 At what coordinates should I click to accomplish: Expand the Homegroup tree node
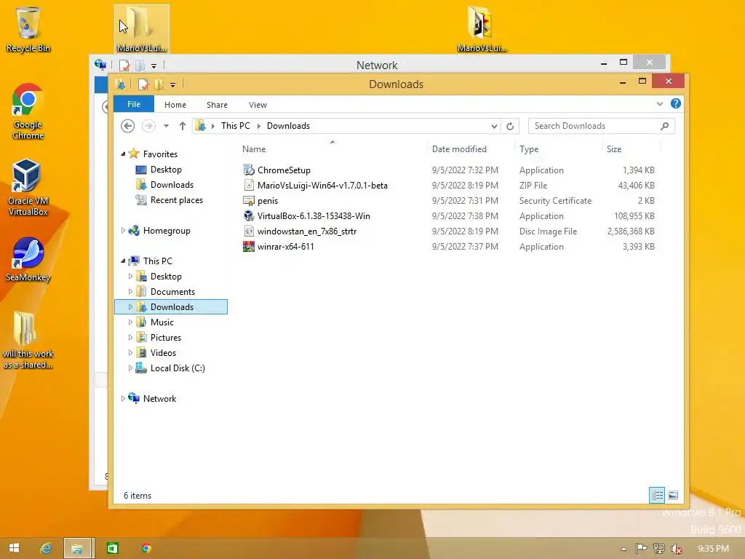(123, 230)
